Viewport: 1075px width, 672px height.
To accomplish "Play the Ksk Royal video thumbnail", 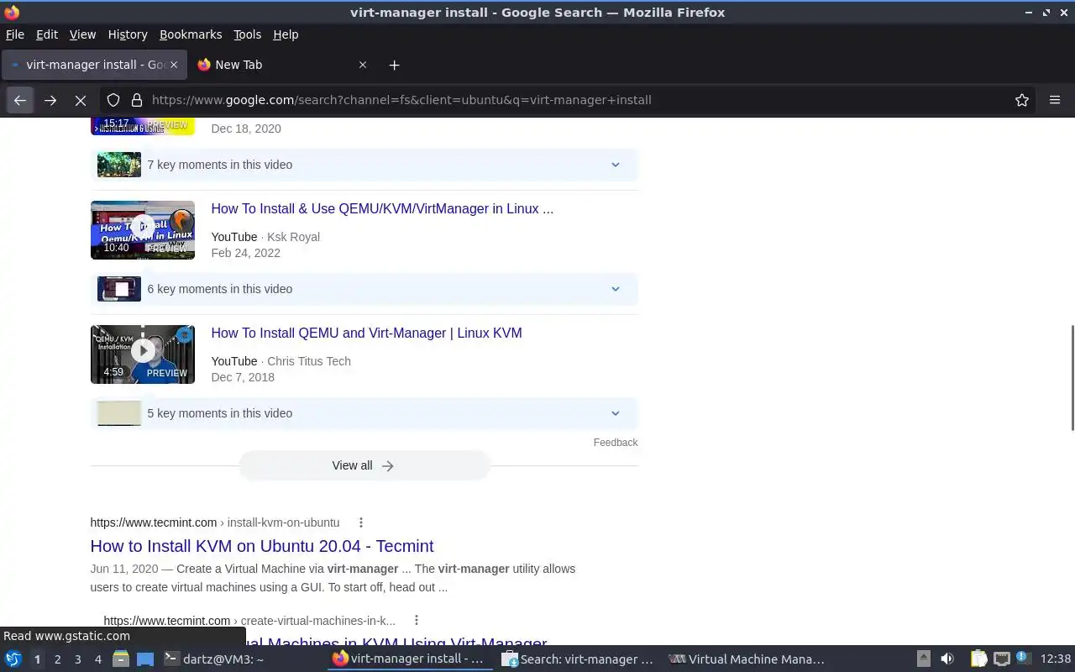I will pyautogui.click(x=143, y=230).
